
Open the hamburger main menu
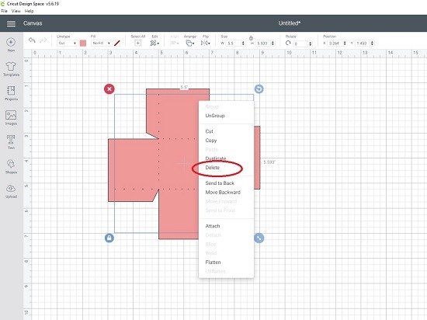click(11, 24)
